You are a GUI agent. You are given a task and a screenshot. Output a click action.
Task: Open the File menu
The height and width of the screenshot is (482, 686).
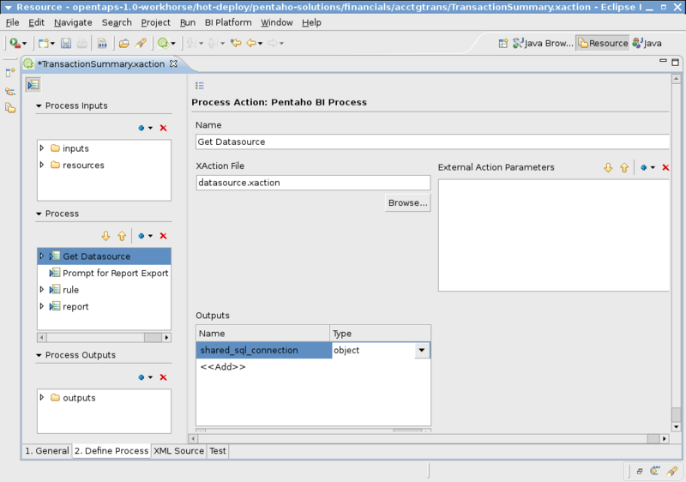click(12, 22)
